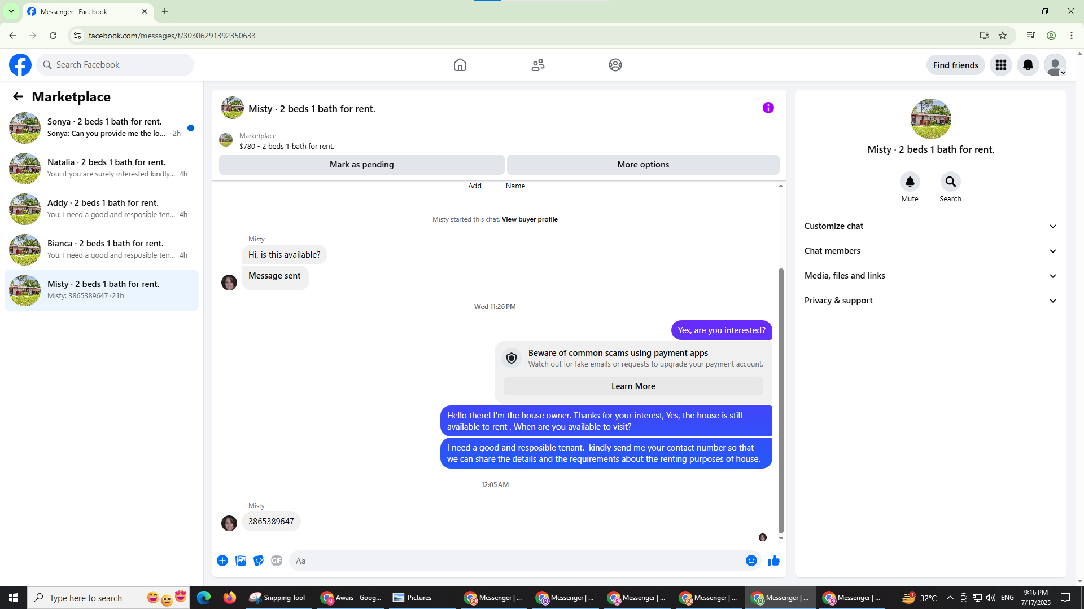Open a new browser tab
The image size is (1084, 609).
pyautogui.click(x=165, y=11)
